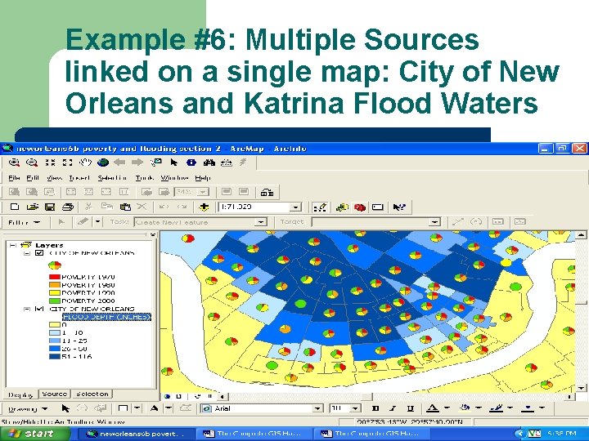This screenshot has height=441, width=589.
Task: Open the Command Line window icon
Action: 377,207
